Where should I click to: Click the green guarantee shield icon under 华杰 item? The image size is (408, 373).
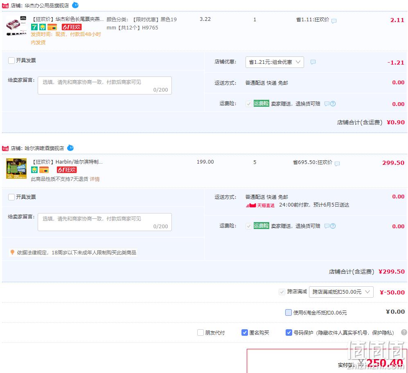(x=43, y=27)
